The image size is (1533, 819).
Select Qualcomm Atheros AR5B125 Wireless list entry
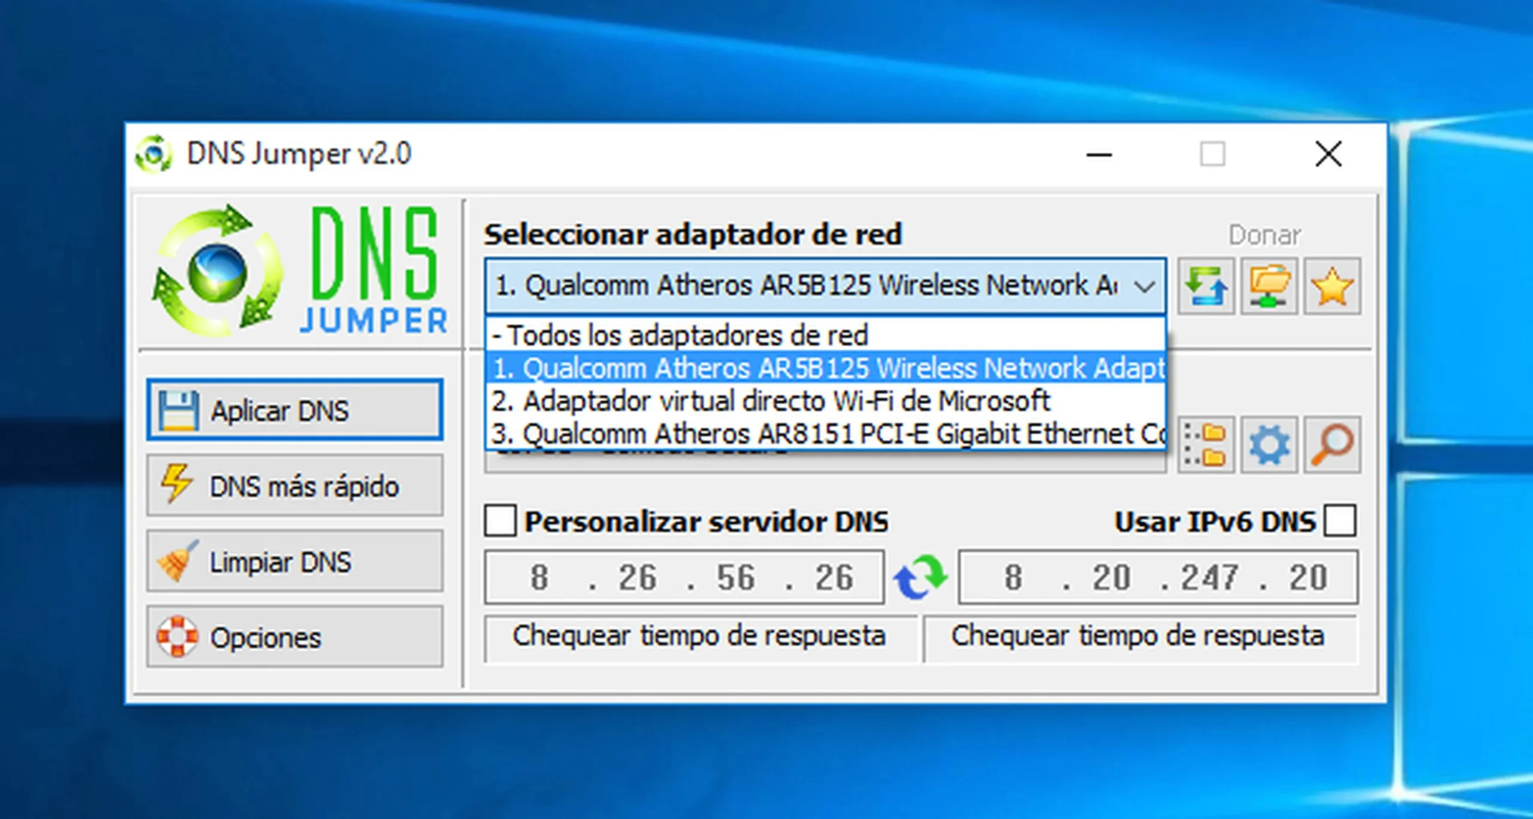coord(826,367)
